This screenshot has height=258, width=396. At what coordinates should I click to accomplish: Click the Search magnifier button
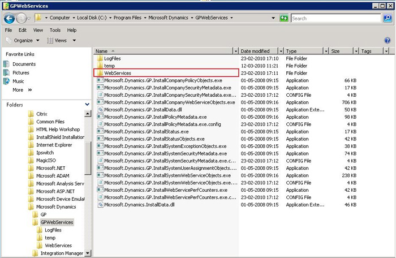tap(388, 18)
